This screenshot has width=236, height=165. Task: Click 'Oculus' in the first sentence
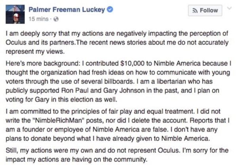(x=16, y=42)
